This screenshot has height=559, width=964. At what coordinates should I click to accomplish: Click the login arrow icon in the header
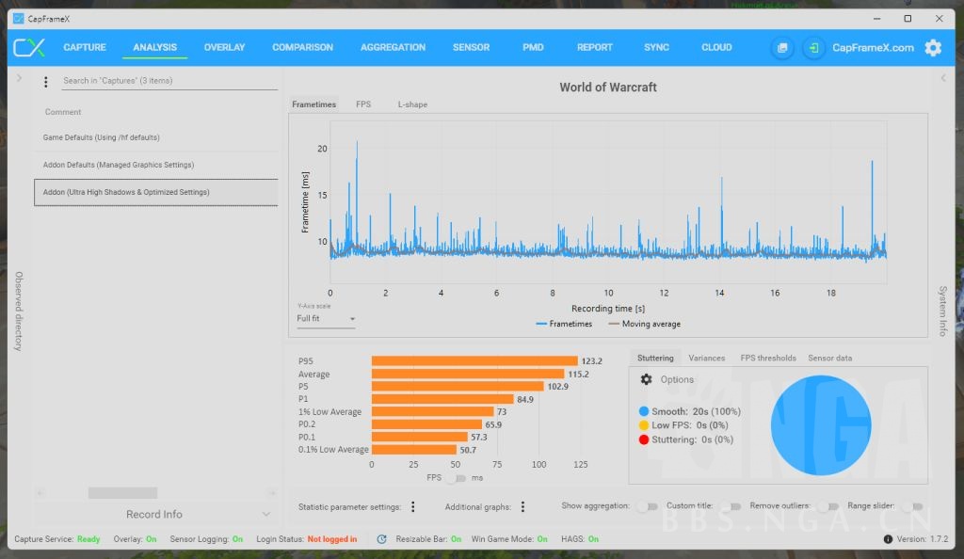[x=813, y=48]
